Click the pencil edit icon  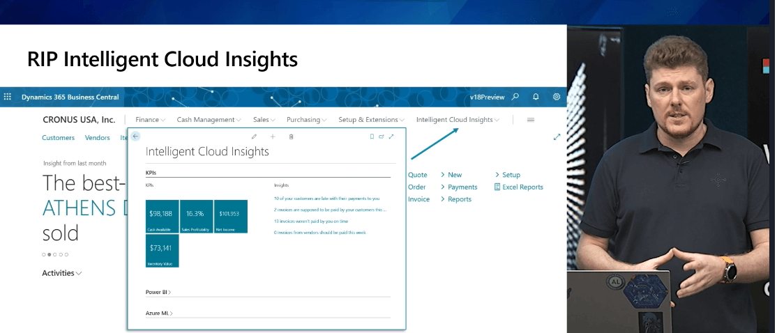click(x=254, y=137)
